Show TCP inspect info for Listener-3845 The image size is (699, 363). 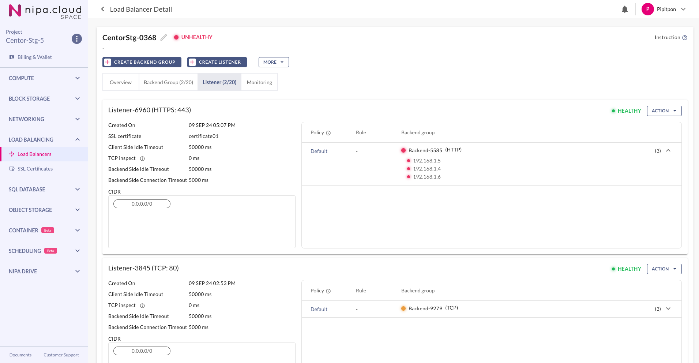(x=142, y=306)
